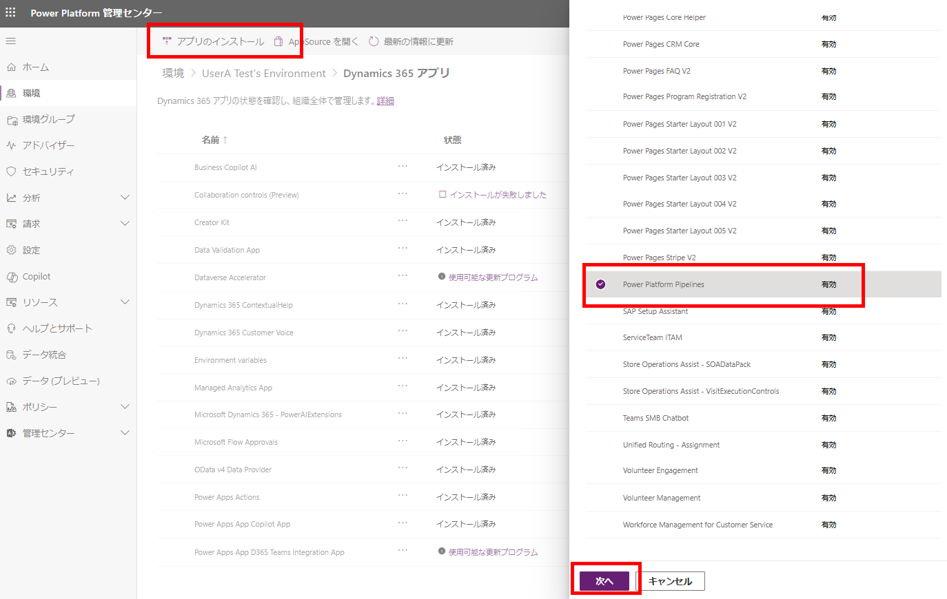Open 環境グループ in the navigation
The height and width of the screenshot is (599, 947).
(x=48, y=119)
